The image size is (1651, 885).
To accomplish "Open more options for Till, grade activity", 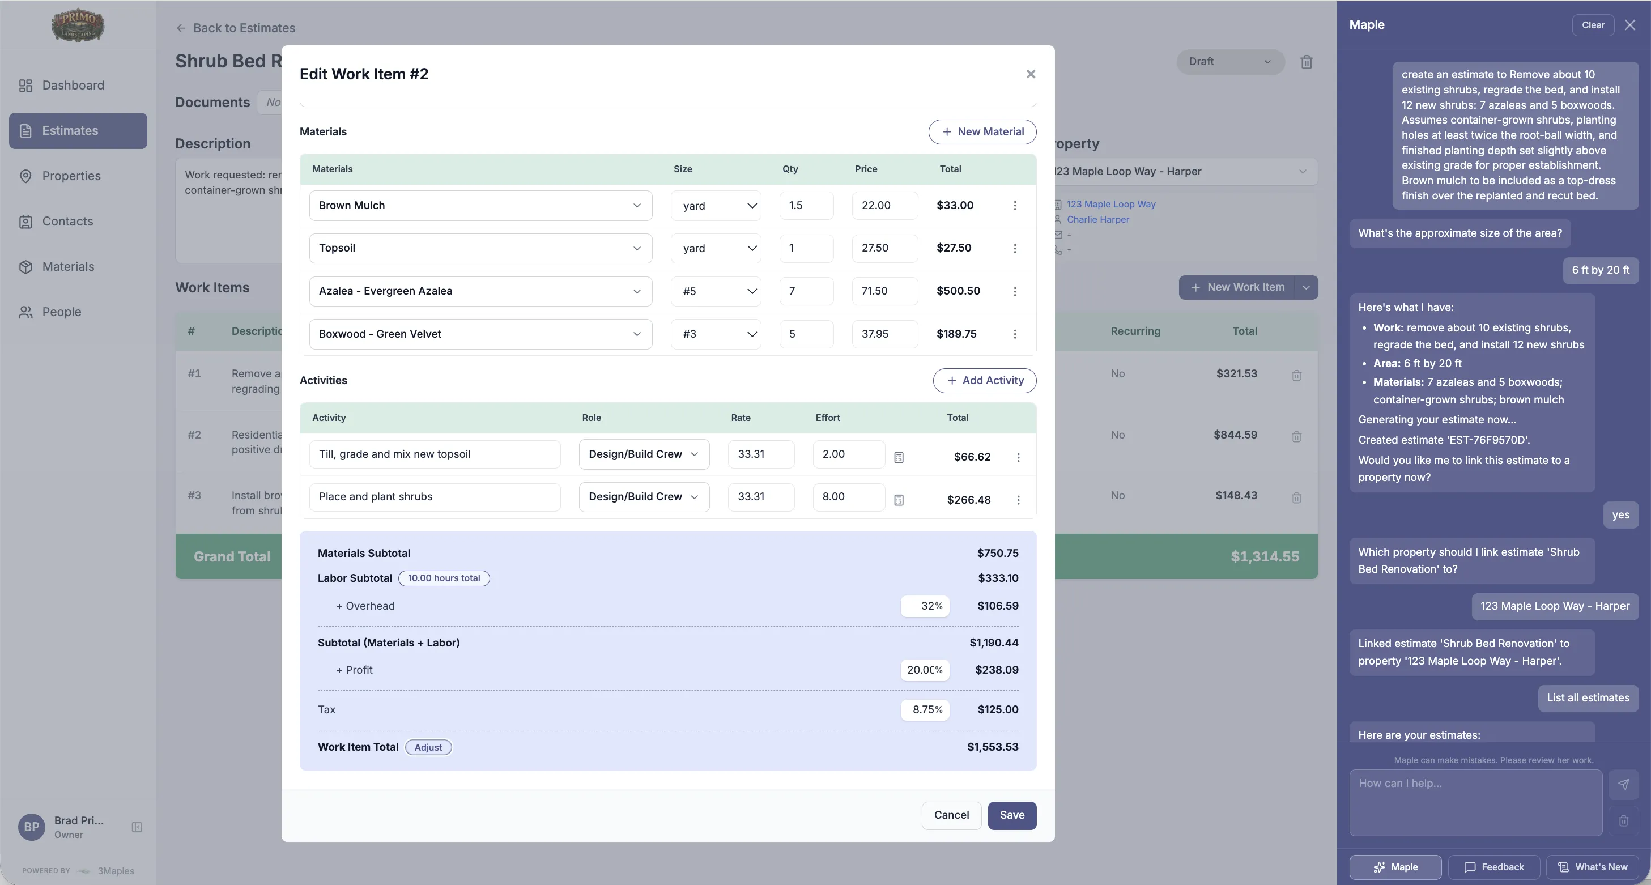I will pyautogui.click(x=1018, y=458).
